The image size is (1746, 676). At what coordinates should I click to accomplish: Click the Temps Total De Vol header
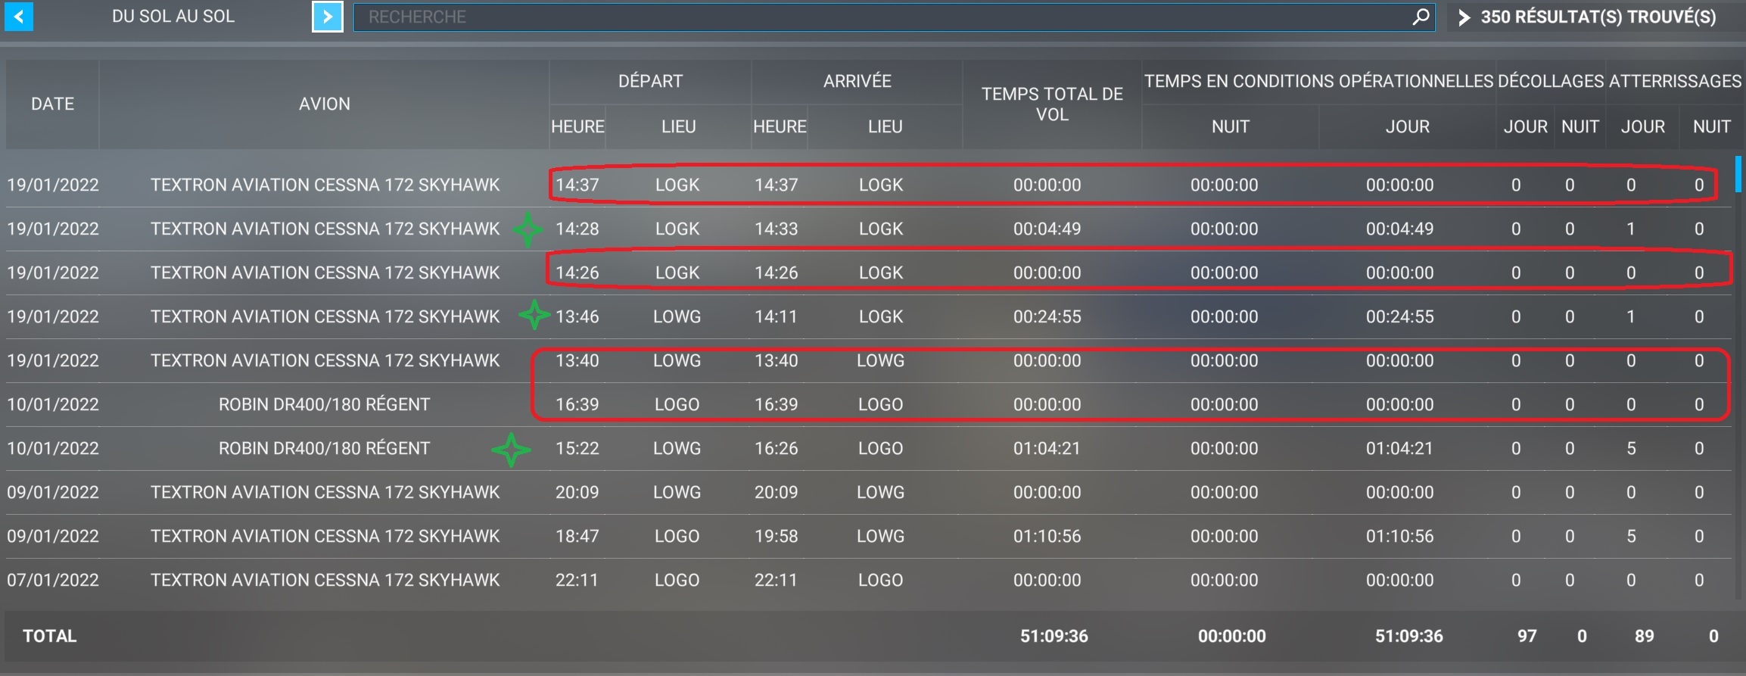click(1052, 104)
